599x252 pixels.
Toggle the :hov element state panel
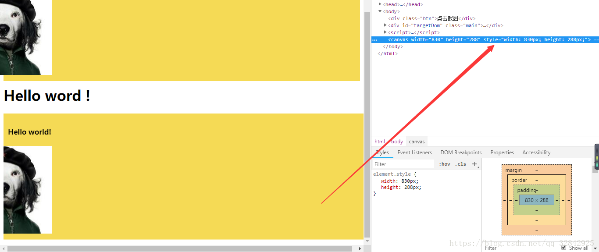[x=444, y=164]
